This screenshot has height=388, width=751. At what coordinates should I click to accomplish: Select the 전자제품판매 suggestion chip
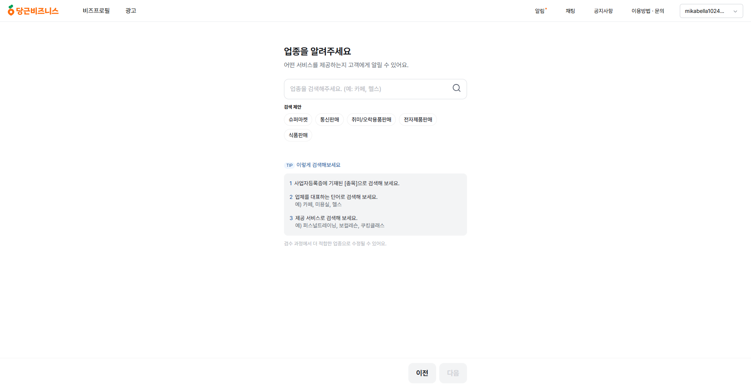(418, 120)
